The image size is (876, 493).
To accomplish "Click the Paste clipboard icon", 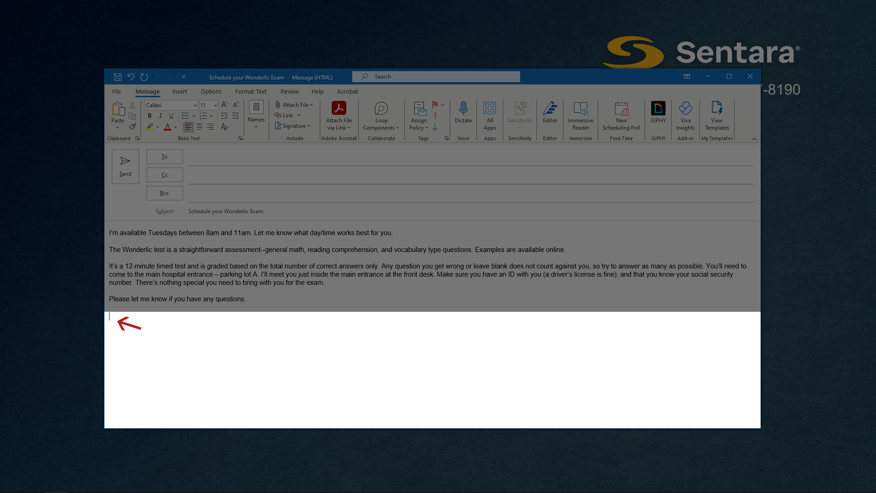I will coord(118,109).
